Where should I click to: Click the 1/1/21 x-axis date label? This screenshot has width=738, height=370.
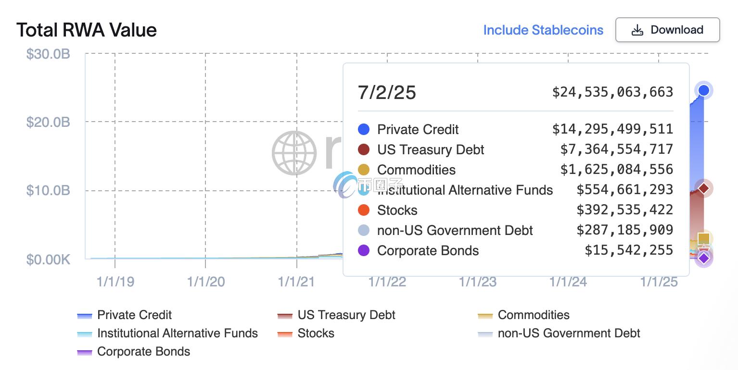tap(296, 282)
